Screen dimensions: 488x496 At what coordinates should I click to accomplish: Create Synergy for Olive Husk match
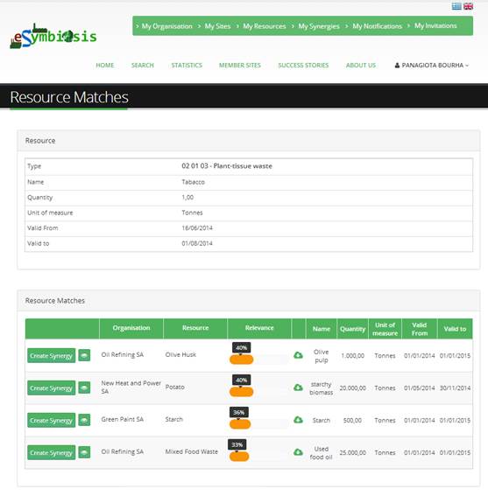pos(52,355)
